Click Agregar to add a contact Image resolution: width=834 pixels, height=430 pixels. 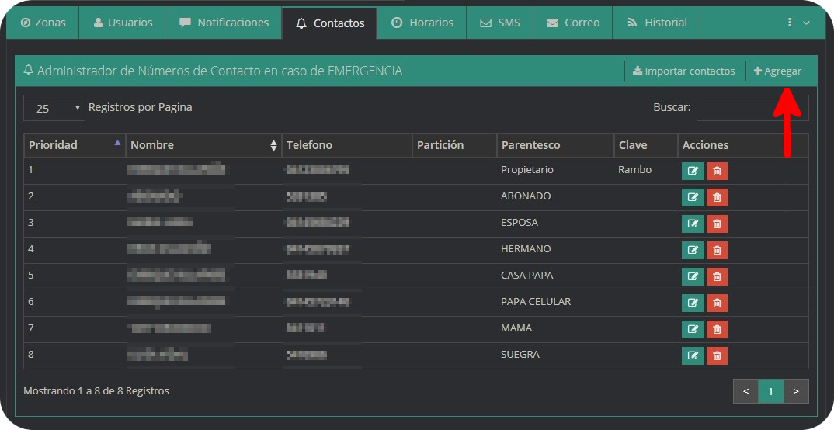[x=777, y=71]
